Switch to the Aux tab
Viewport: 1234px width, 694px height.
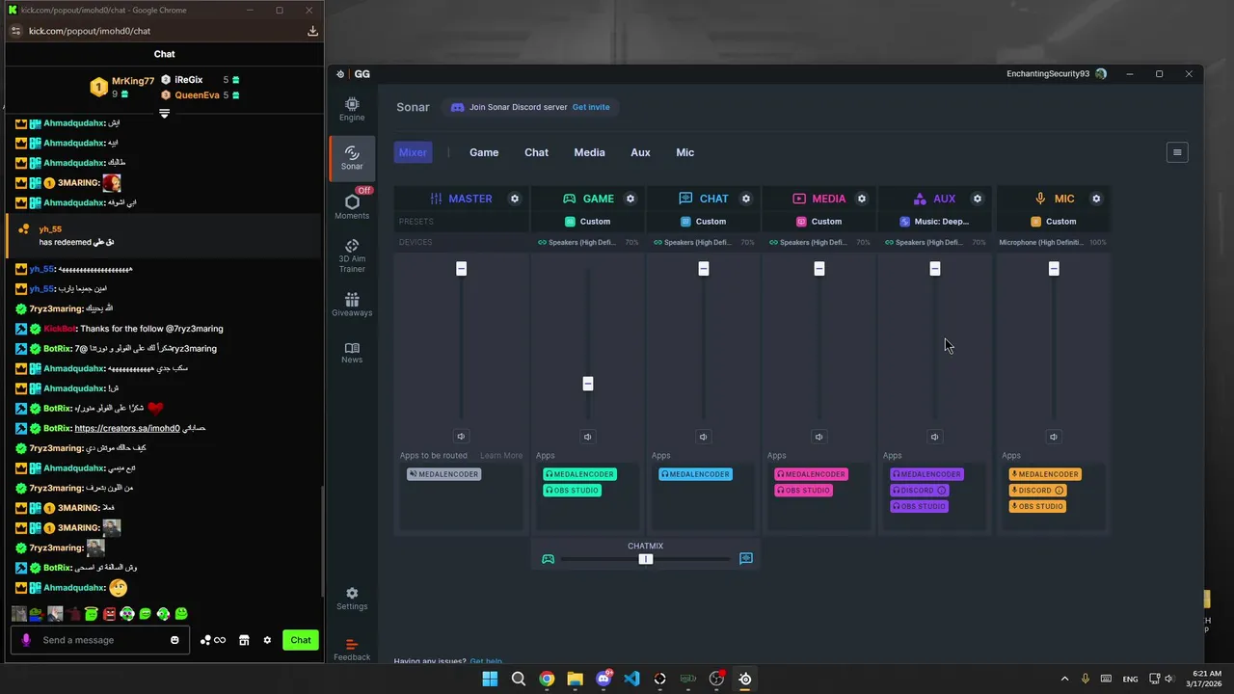tap(640, 152)
